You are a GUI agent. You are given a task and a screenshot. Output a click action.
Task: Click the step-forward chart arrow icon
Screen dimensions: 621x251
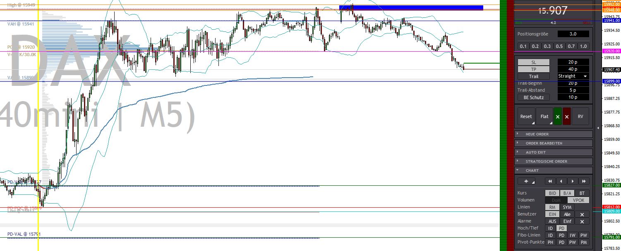click(x=573, y=181)
